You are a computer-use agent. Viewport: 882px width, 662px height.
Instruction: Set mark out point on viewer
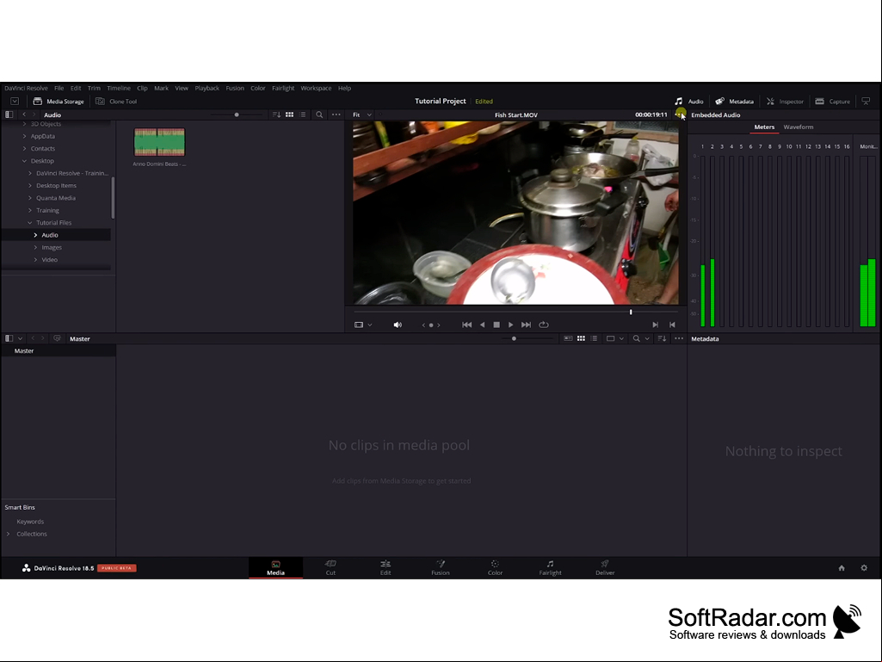(x=672, y=325)
